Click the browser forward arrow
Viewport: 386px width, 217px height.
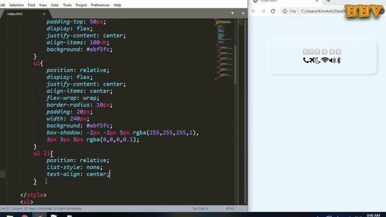point(263,11)
